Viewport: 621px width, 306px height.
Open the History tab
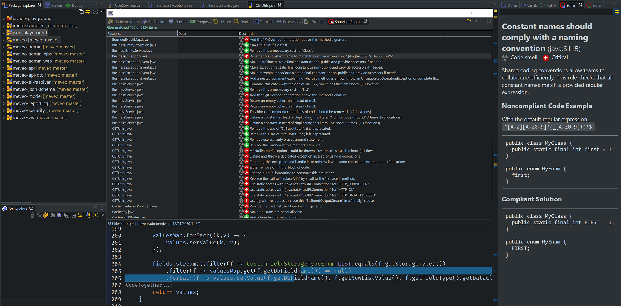tap(222, 22)
